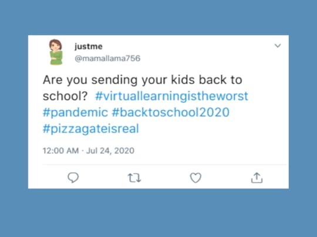Image resolution: width=317 pixels, height=237 pixels.
Task: Click the divider line above the action icons
Action: pyautogui.click(x=164, y=164)
